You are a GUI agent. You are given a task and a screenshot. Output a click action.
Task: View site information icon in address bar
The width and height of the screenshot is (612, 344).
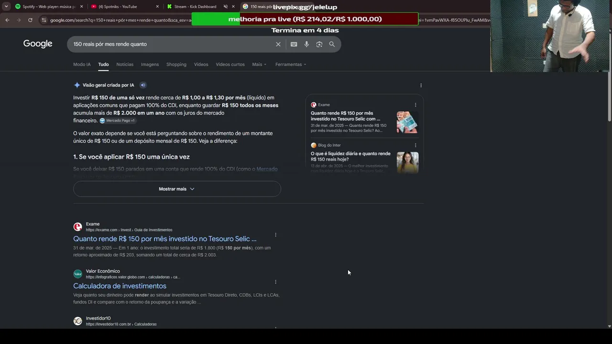44,20
